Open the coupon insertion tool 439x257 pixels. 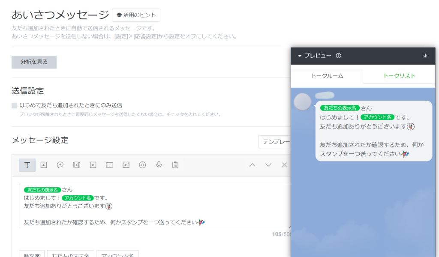coord(109,165)
